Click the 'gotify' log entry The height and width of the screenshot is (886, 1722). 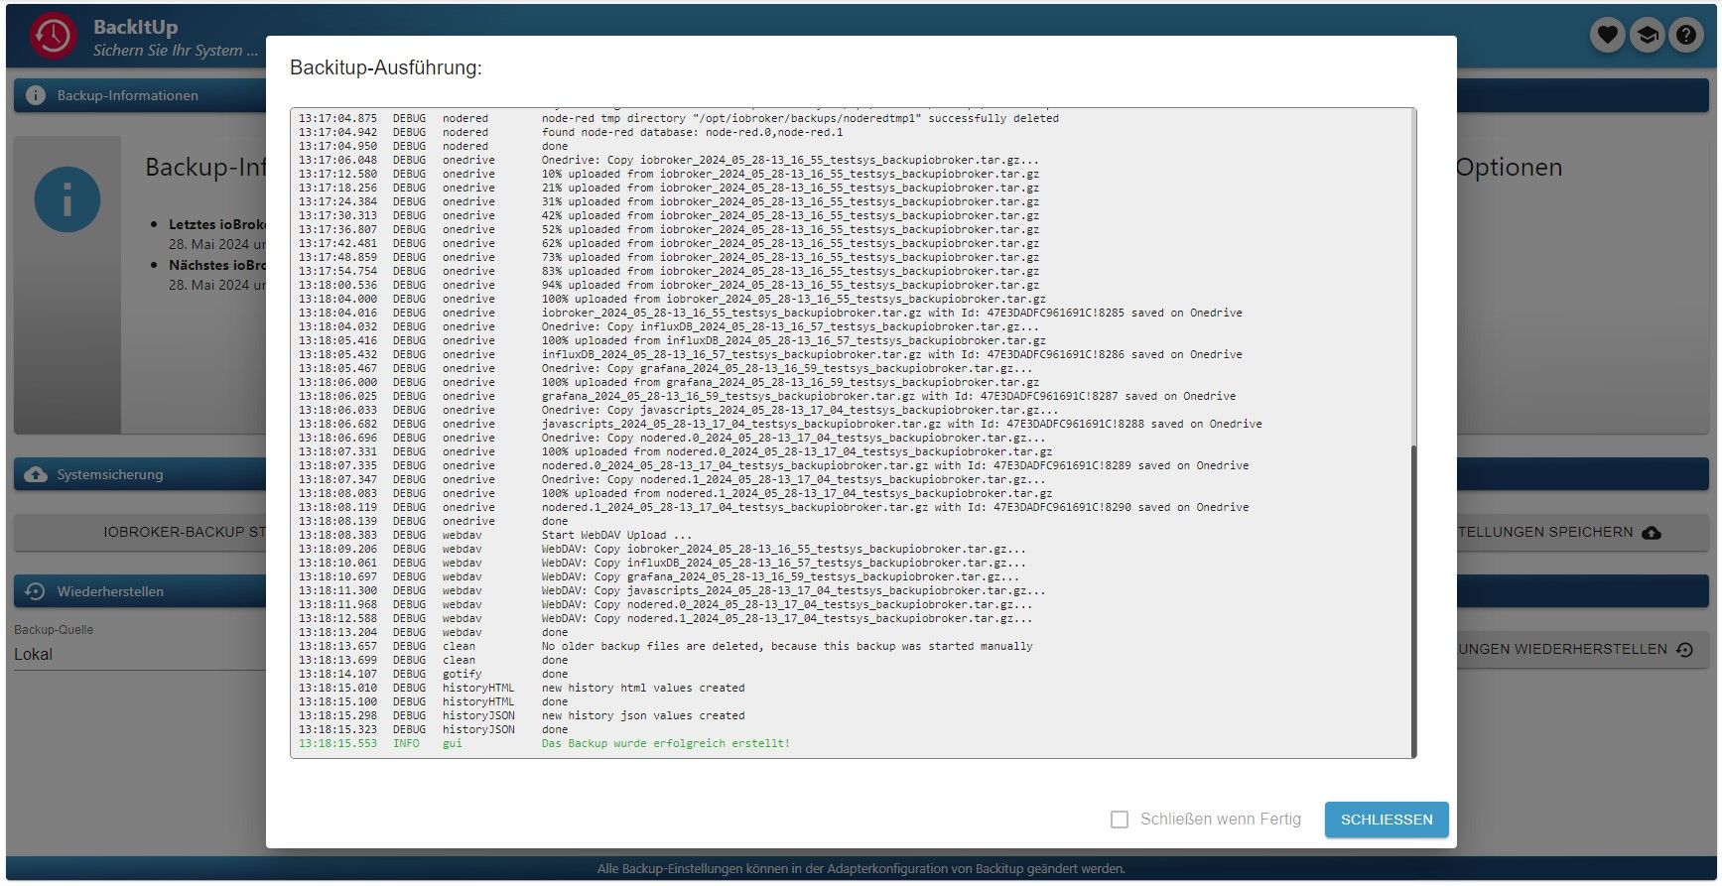tap(462, 674)
